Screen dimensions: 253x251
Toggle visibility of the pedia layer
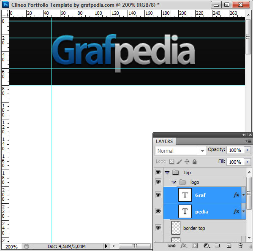pyautogui.click(x=158, y=211)
